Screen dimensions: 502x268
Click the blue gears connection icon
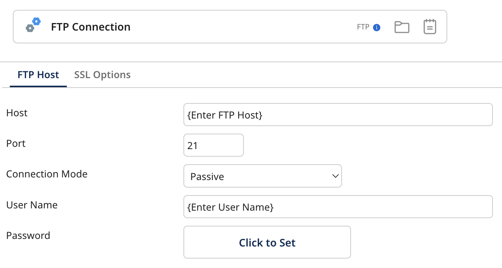click(x=33, y=25)
